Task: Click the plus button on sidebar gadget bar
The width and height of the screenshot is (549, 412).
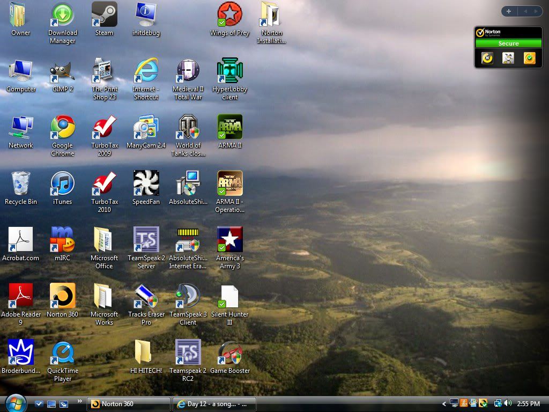Action: [x=509, y=11]
